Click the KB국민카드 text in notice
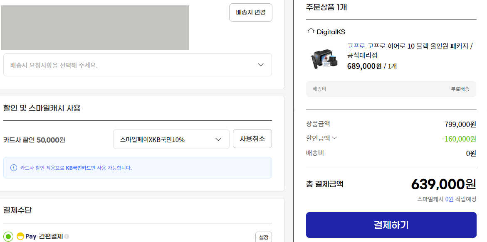Screen dimensions: 487x242 78,168
